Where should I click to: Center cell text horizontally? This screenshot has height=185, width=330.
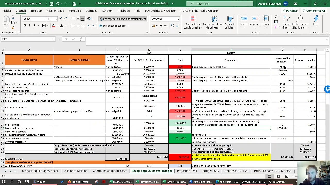point(78,26)
